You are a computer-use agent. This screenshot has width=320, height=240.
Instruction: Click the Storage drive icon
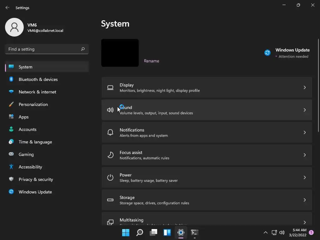(110, 200)
